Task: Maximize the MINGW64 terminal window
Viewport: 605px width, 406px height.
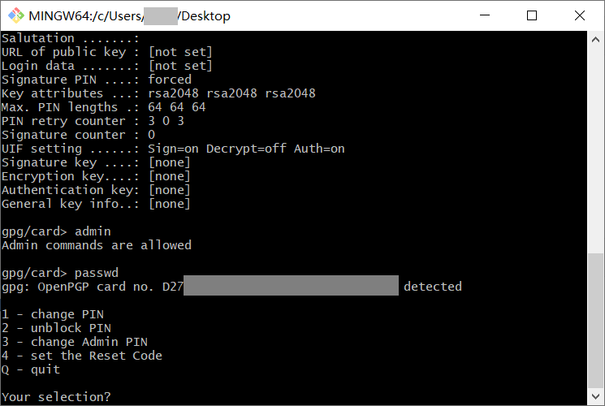Action: [x=532, y=15]
